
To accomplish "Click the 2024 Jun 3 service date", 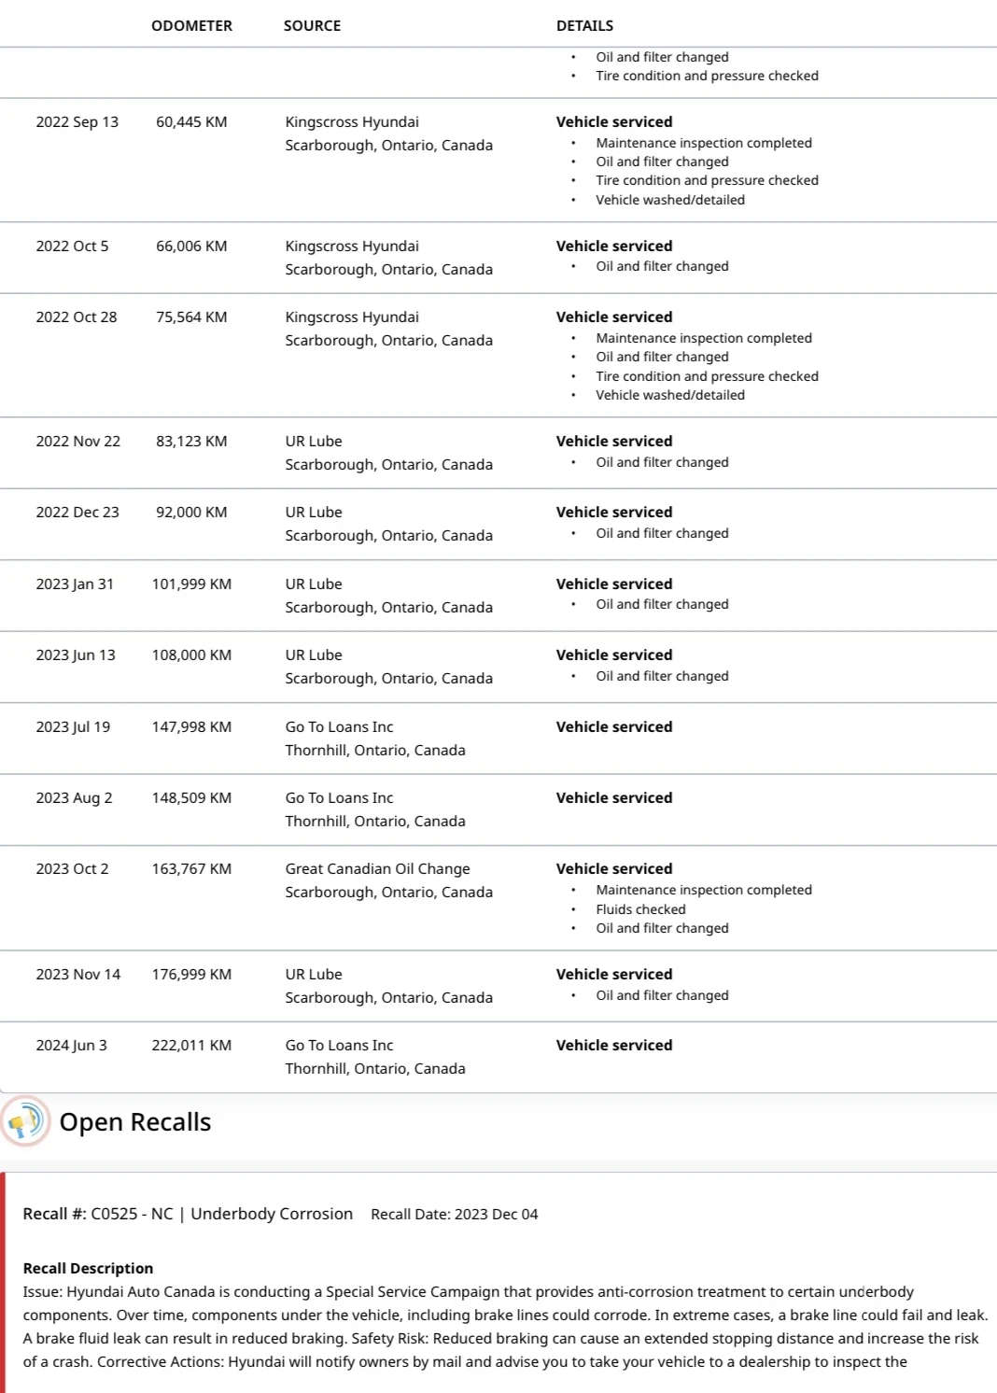I will click(x=71, y=1046).
